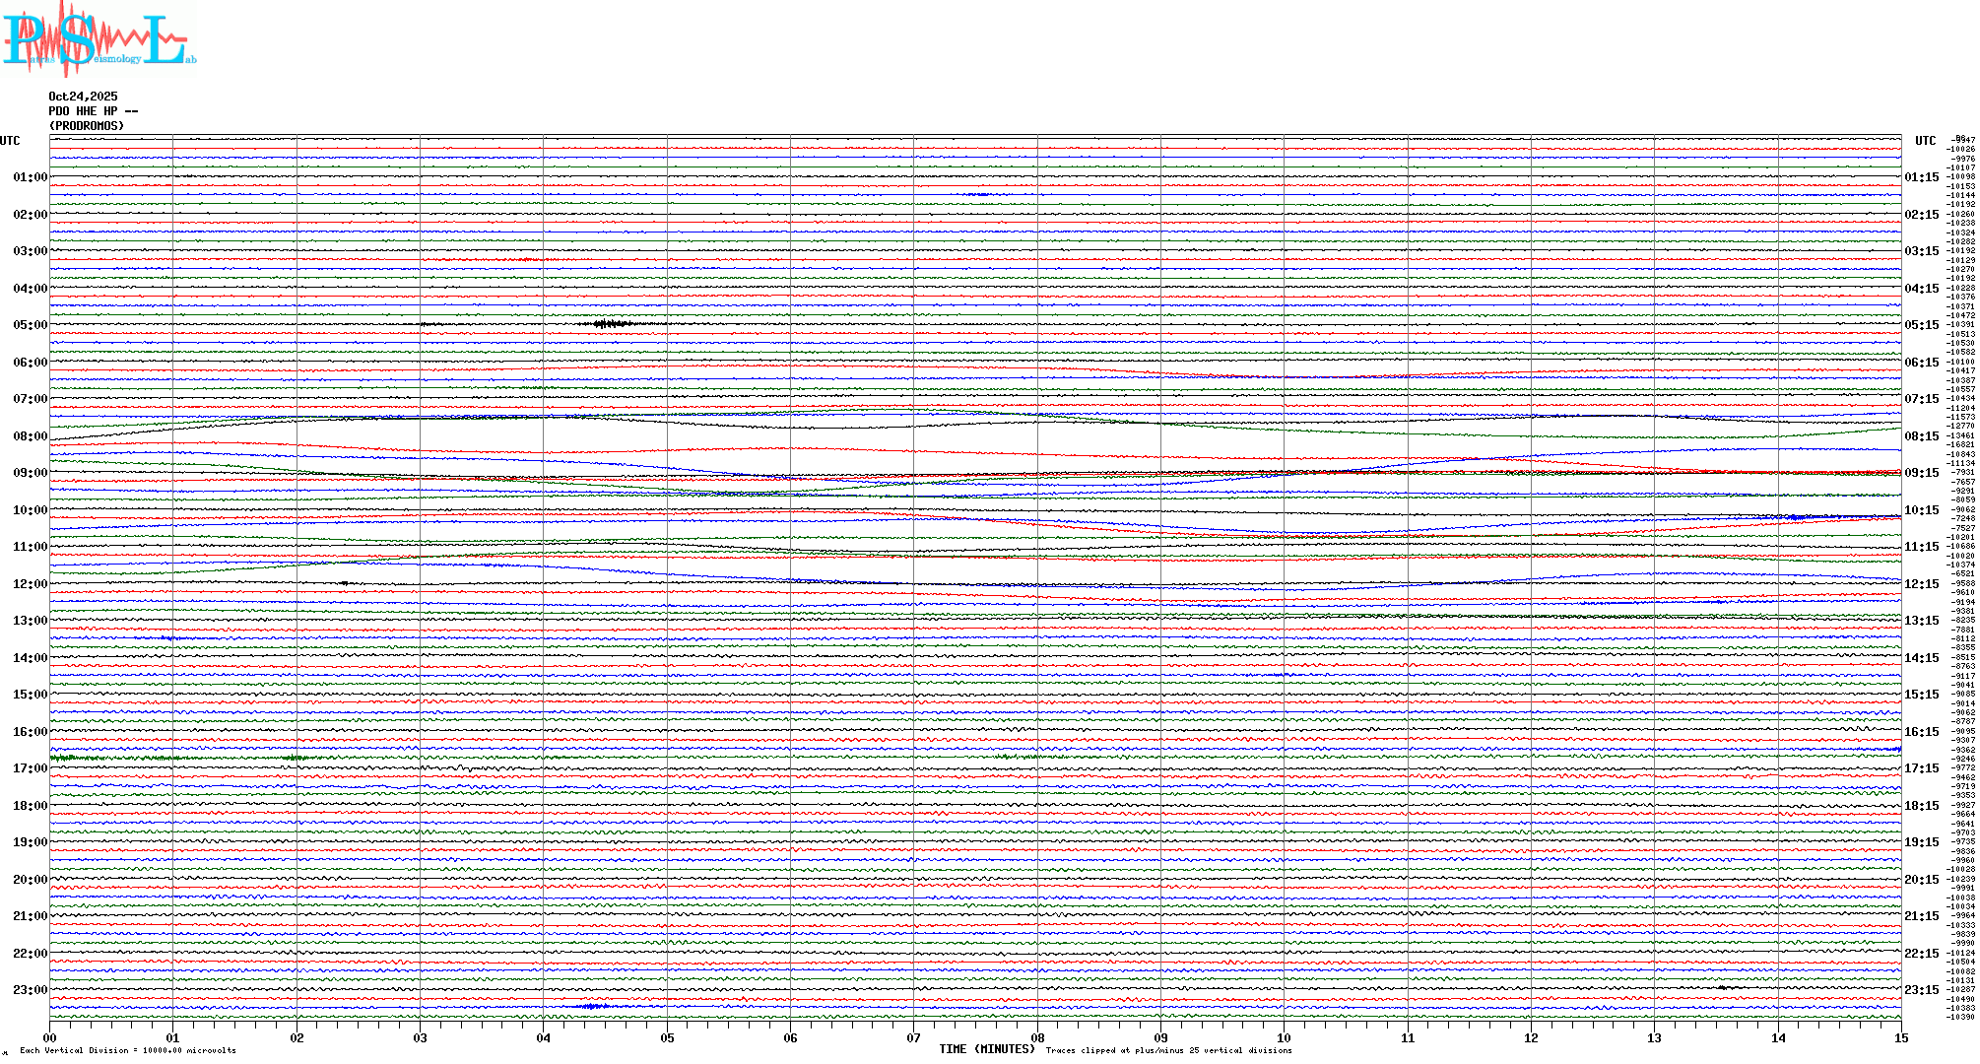Select the 23:15 label on right side
This screenshot has width=1980, height=1064.
click(1921, 990)
